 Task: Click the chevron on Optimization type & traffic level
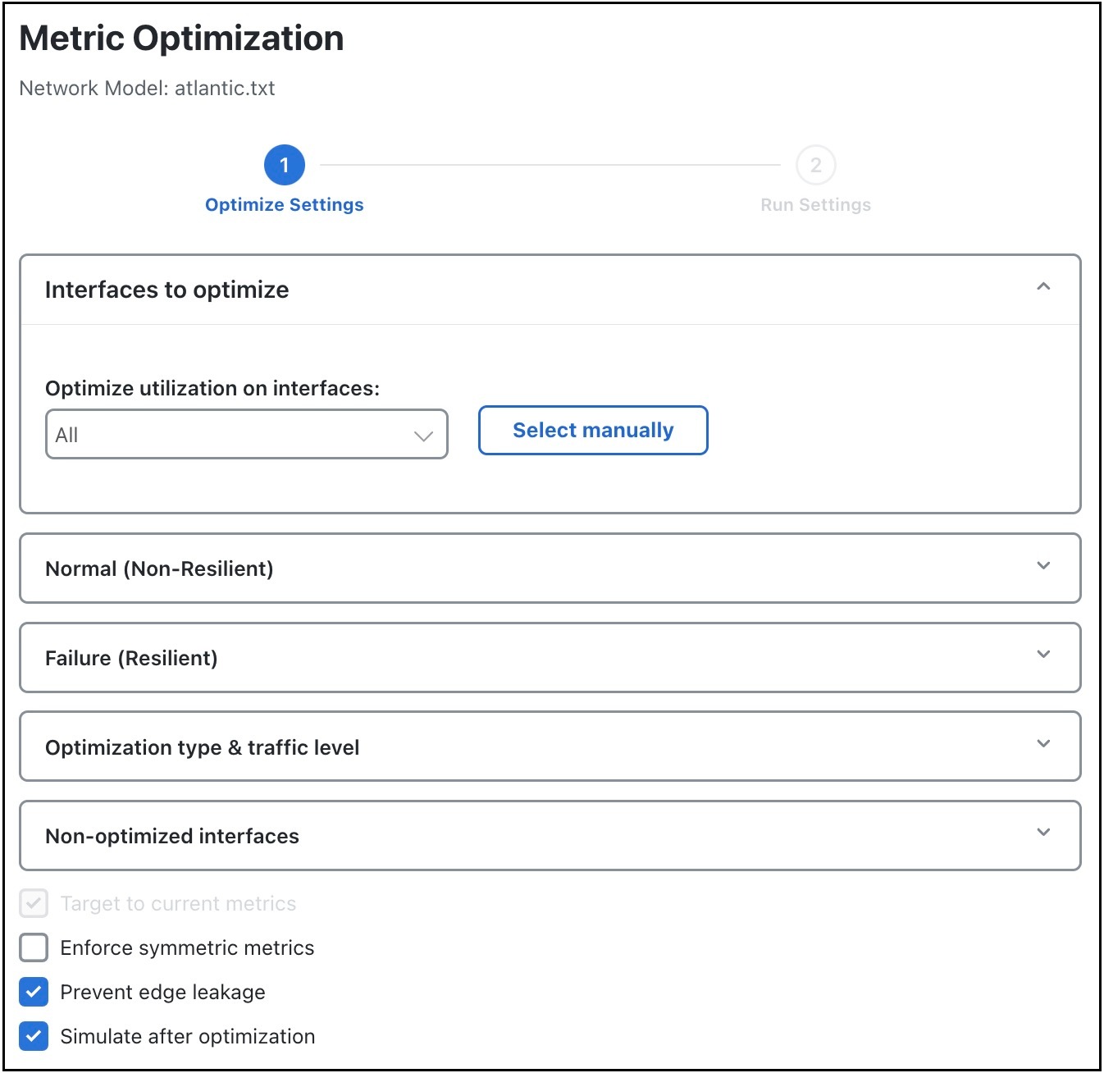coord(1043,744)
